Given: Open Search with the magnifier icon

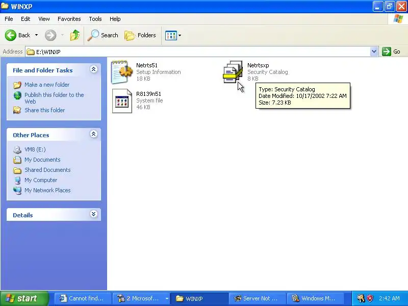Looking at the screenshot, I should tap(93, 35).
